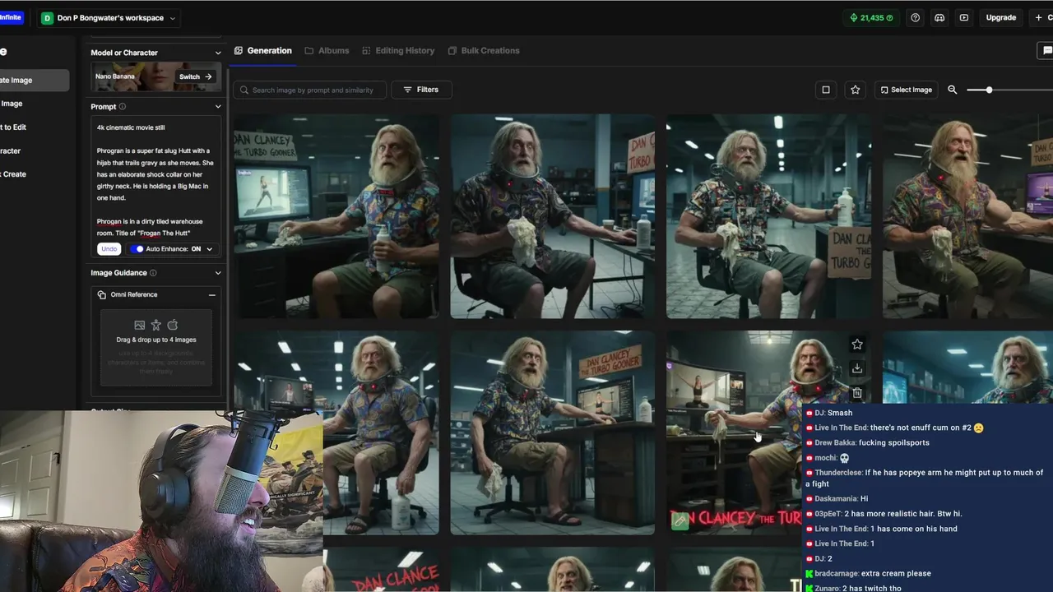Viewport: 1053px width, 592px height.
Task: Switch to the Bulk Creations tab
Action: coord(484,50)
